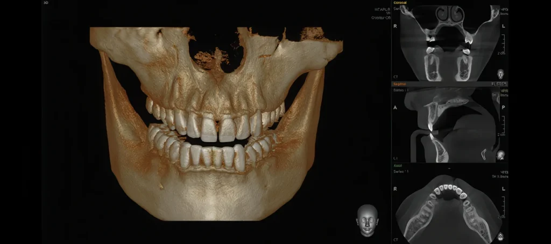
Task: Select the Sagittal view title
Action: click(x=400, y=84)
